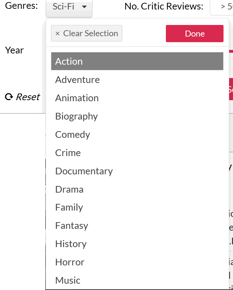
Task: Pick the Music genre option
Action: [x=137, y=281]
